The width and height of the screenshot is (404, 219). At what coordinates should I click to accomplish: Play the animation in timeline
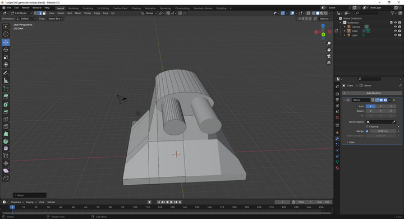pos(171,202)
